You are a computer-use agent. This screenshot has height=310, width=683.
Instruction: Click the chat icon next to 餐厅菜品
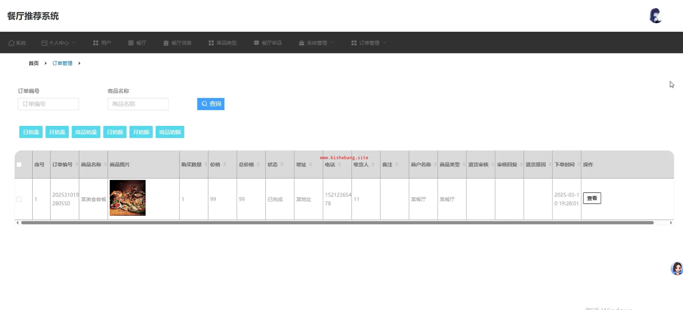[x=256, y=43]
